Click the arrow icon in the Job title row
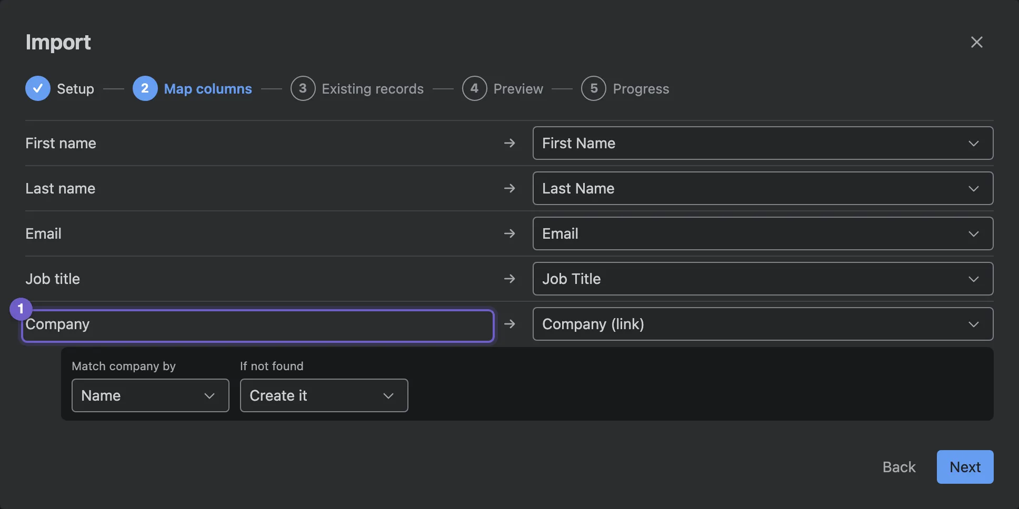 [x=509, y=279]
